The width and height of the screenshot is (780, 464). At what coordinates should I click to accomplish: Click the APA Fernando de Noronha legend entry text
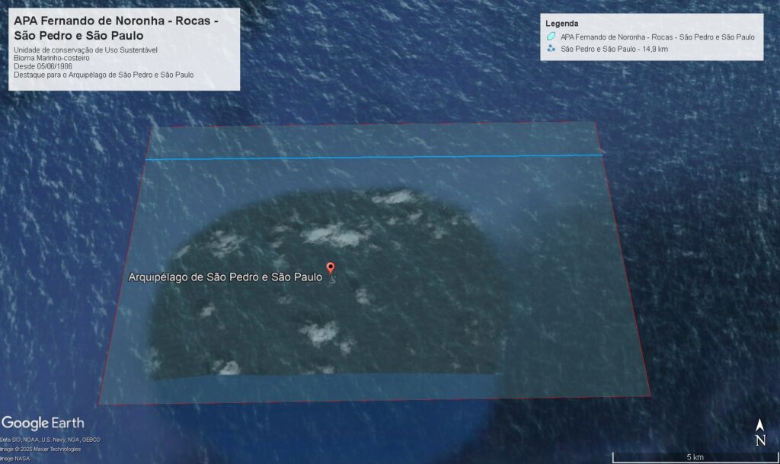click(x=657, y=37)
